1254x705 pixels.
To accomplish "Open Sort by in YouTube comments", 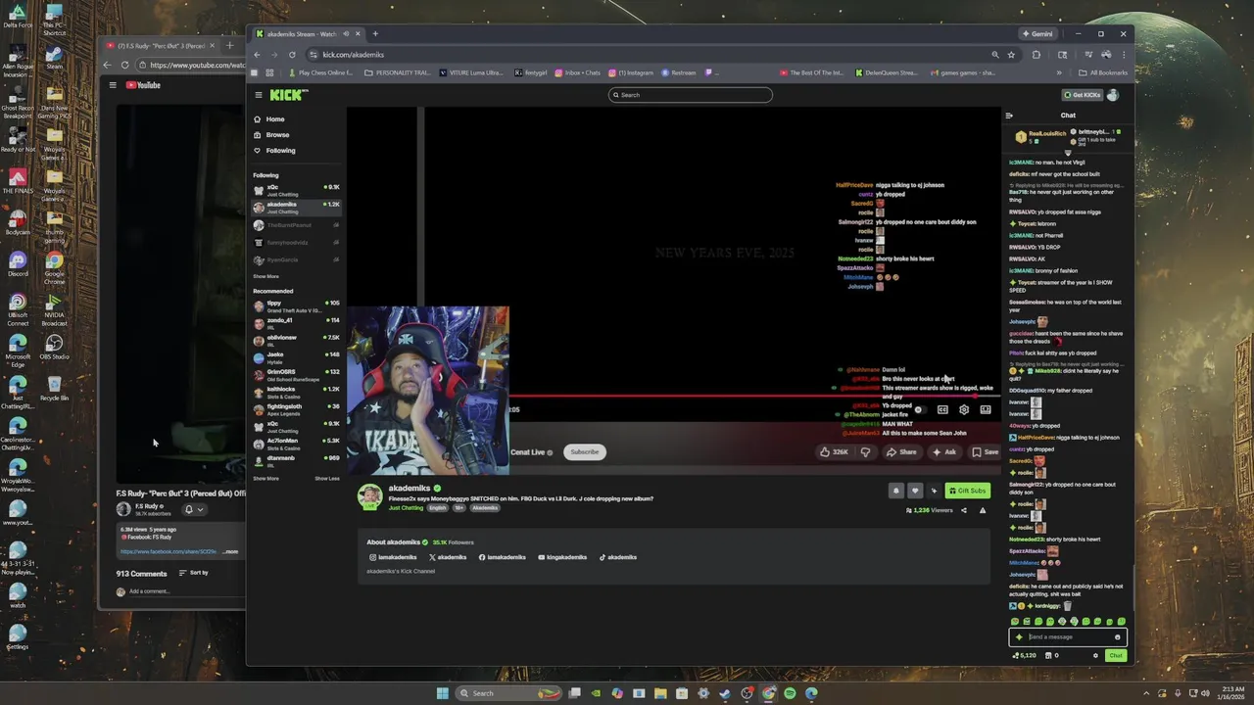I will [x=193, y=573].
